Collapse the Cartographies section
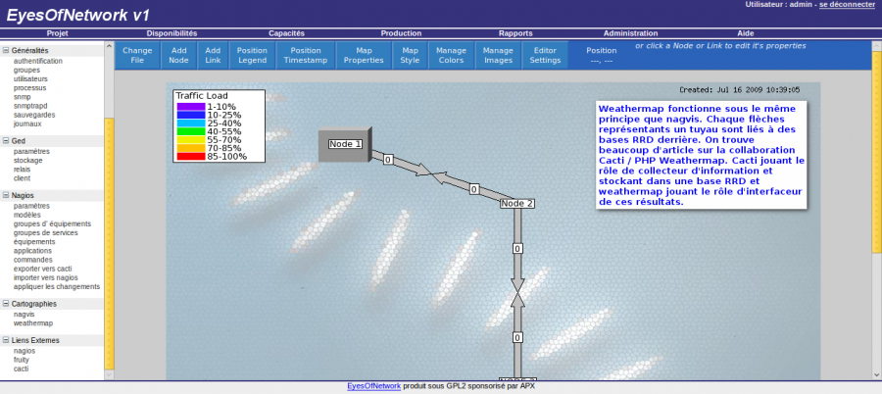The image size is (882, 394). 6,304
